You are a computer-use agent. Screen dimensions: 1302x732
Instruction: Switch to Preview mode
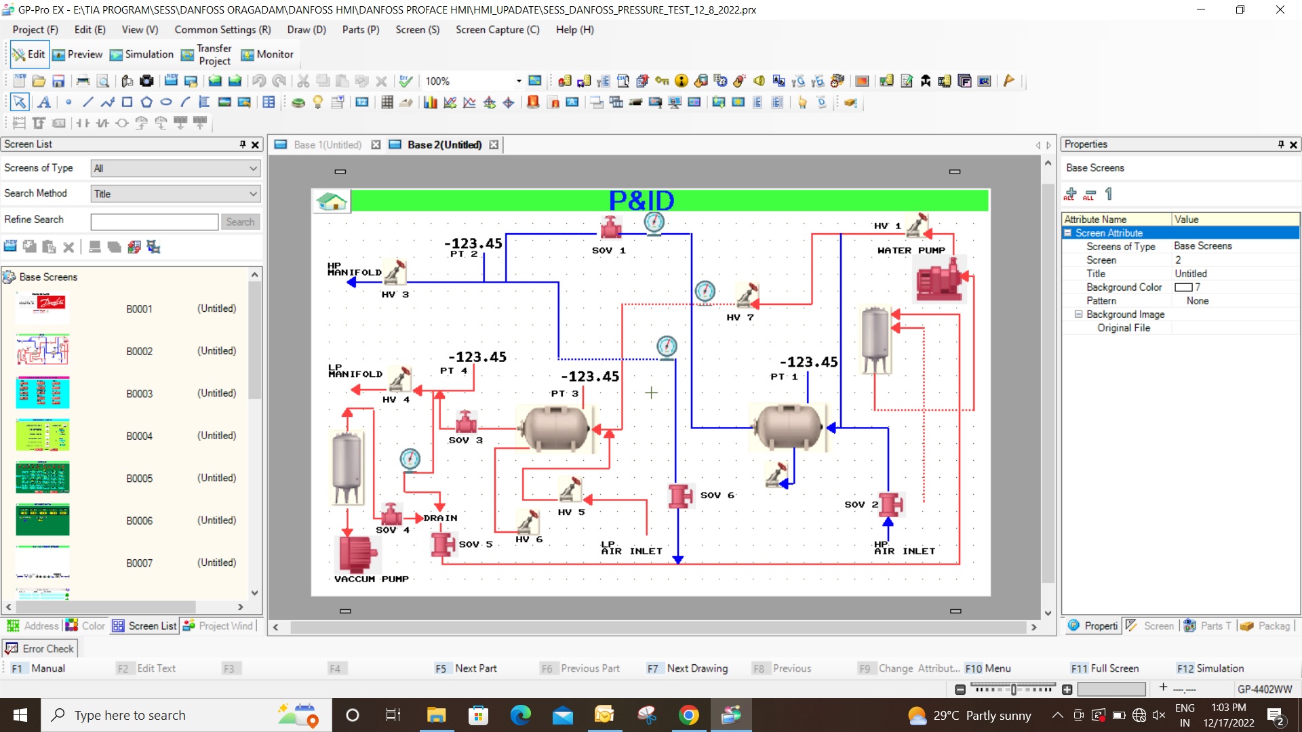pyautogui.click(x=78, y=54)
